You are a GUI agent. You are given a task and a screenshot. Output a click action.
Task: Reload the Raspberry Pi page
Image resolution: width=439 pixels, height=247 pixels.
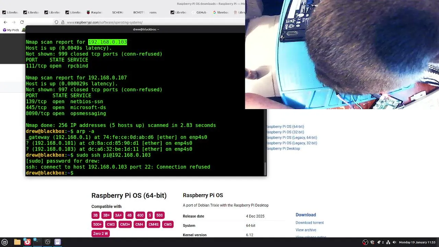click(22, 22)
